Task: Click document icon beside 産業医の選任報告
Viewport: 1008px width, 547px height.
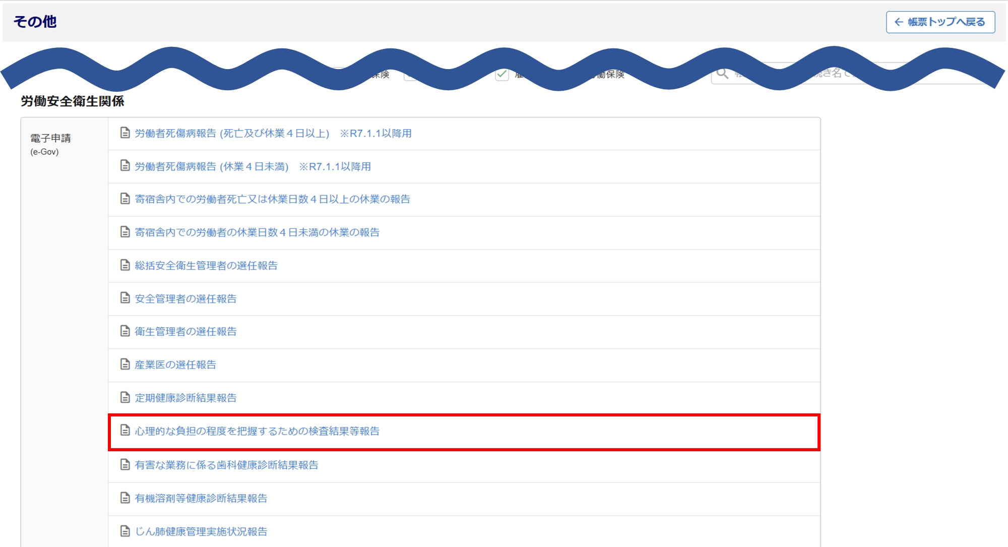Action: [x=125, y=364]
